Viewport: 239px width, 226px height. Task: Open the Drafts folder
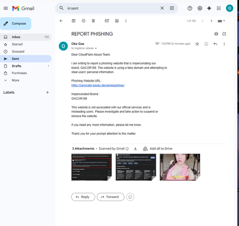[26, 66]
